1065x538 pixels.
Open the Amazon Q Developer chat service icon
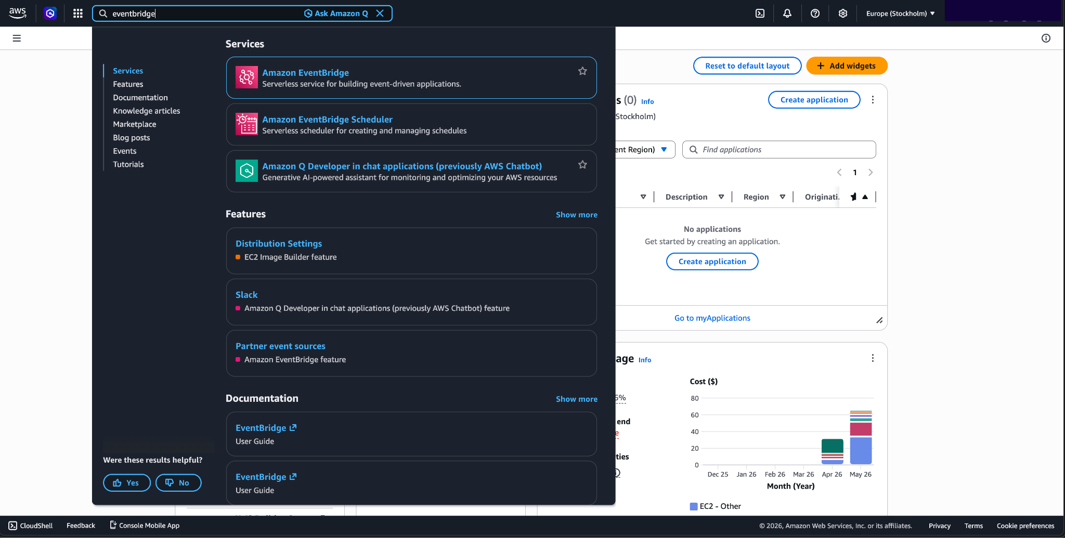tap(246, 171)
